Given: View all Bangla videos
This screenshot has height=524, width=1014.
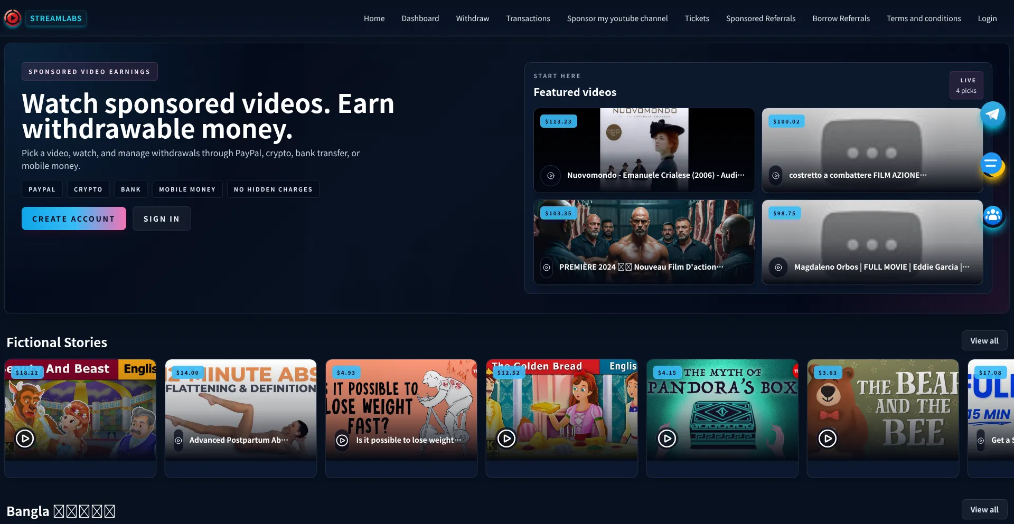Looking at the screenshot, I should click(x=984, y=510).
